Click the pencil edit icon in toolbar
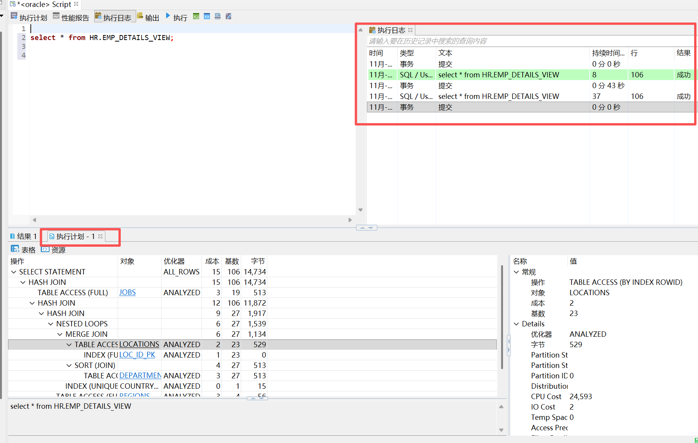This screenshot has height=443, width=698. point(228,16)
